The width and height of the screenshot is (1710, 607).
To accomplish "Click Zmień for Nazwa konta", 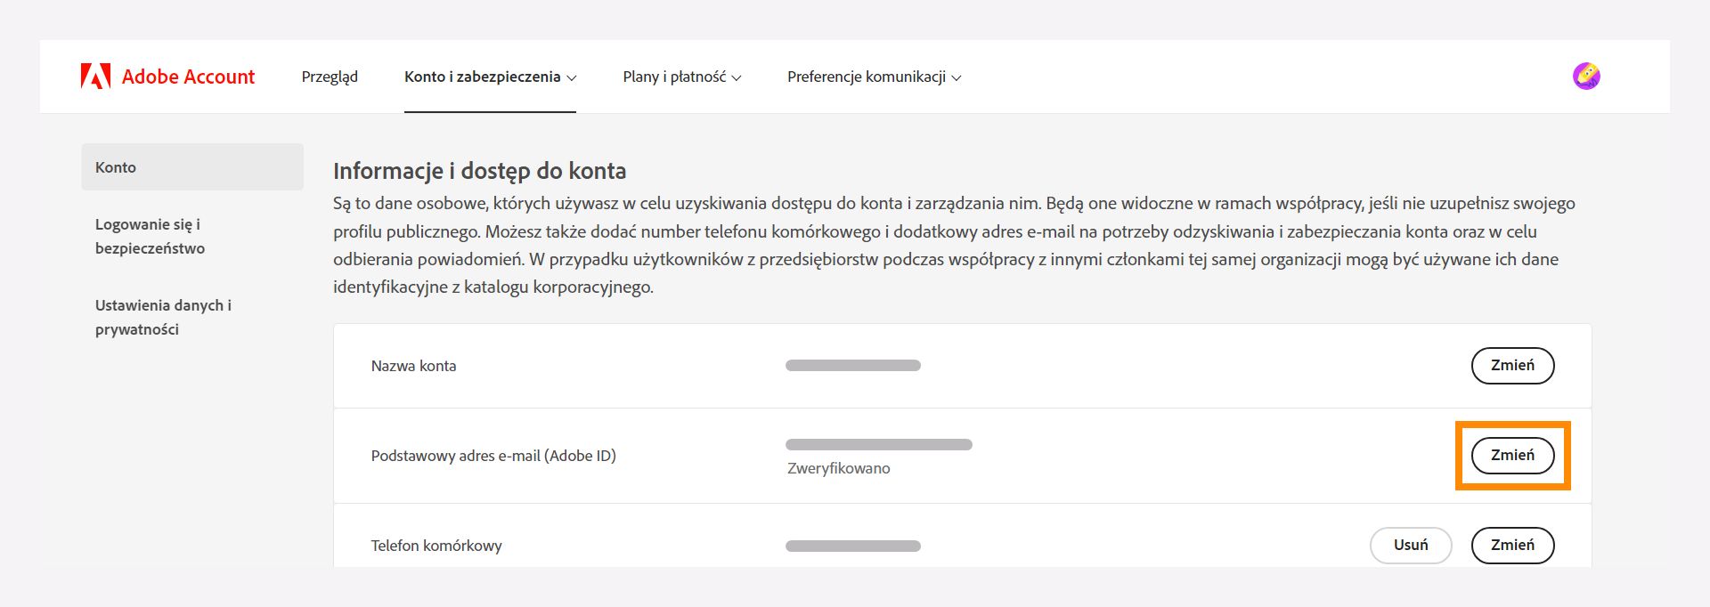I will (x=1512, y=366).
